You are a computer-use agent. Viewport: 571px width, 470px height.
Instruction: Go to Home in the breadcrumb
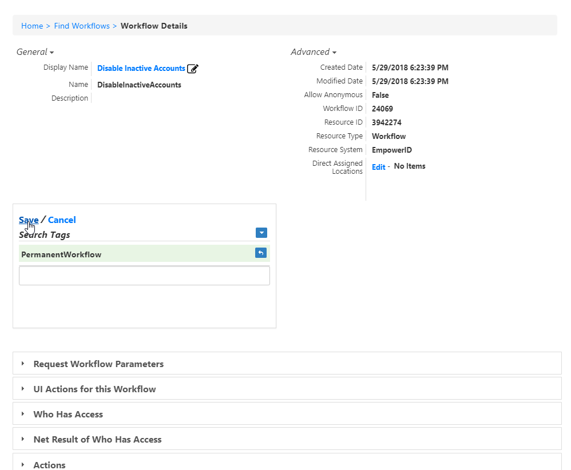coord(32,26)
